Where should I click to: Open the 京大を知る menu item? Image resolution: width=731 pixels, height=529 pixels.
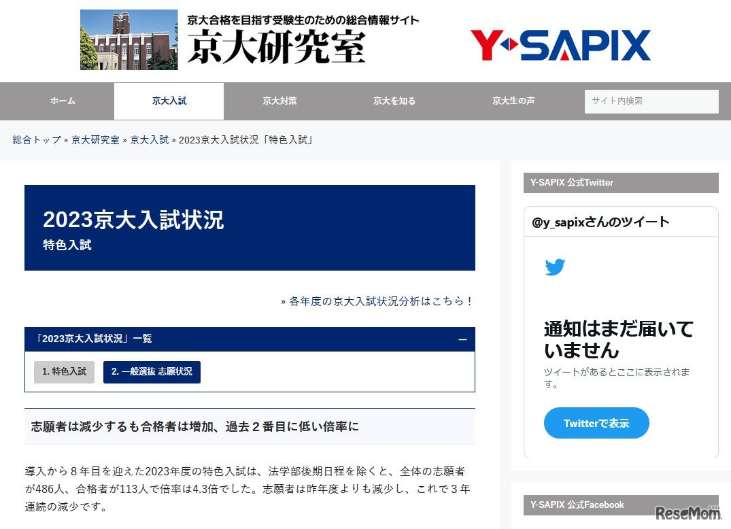[394, 101]
